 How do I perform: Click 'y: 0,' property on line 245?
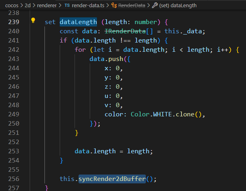coord(114,77)
